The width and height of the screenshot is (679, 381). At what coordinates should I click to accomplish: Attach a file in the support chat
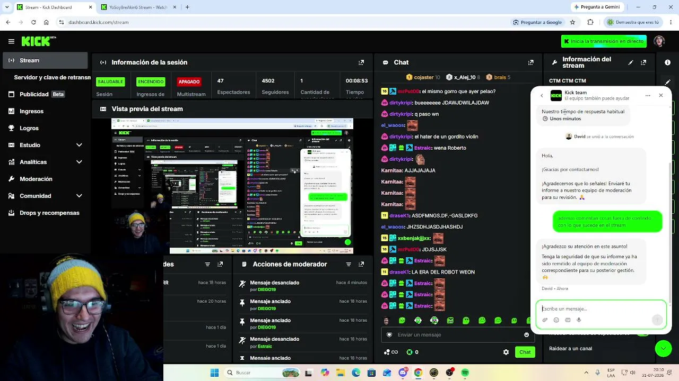pos(545,320)
